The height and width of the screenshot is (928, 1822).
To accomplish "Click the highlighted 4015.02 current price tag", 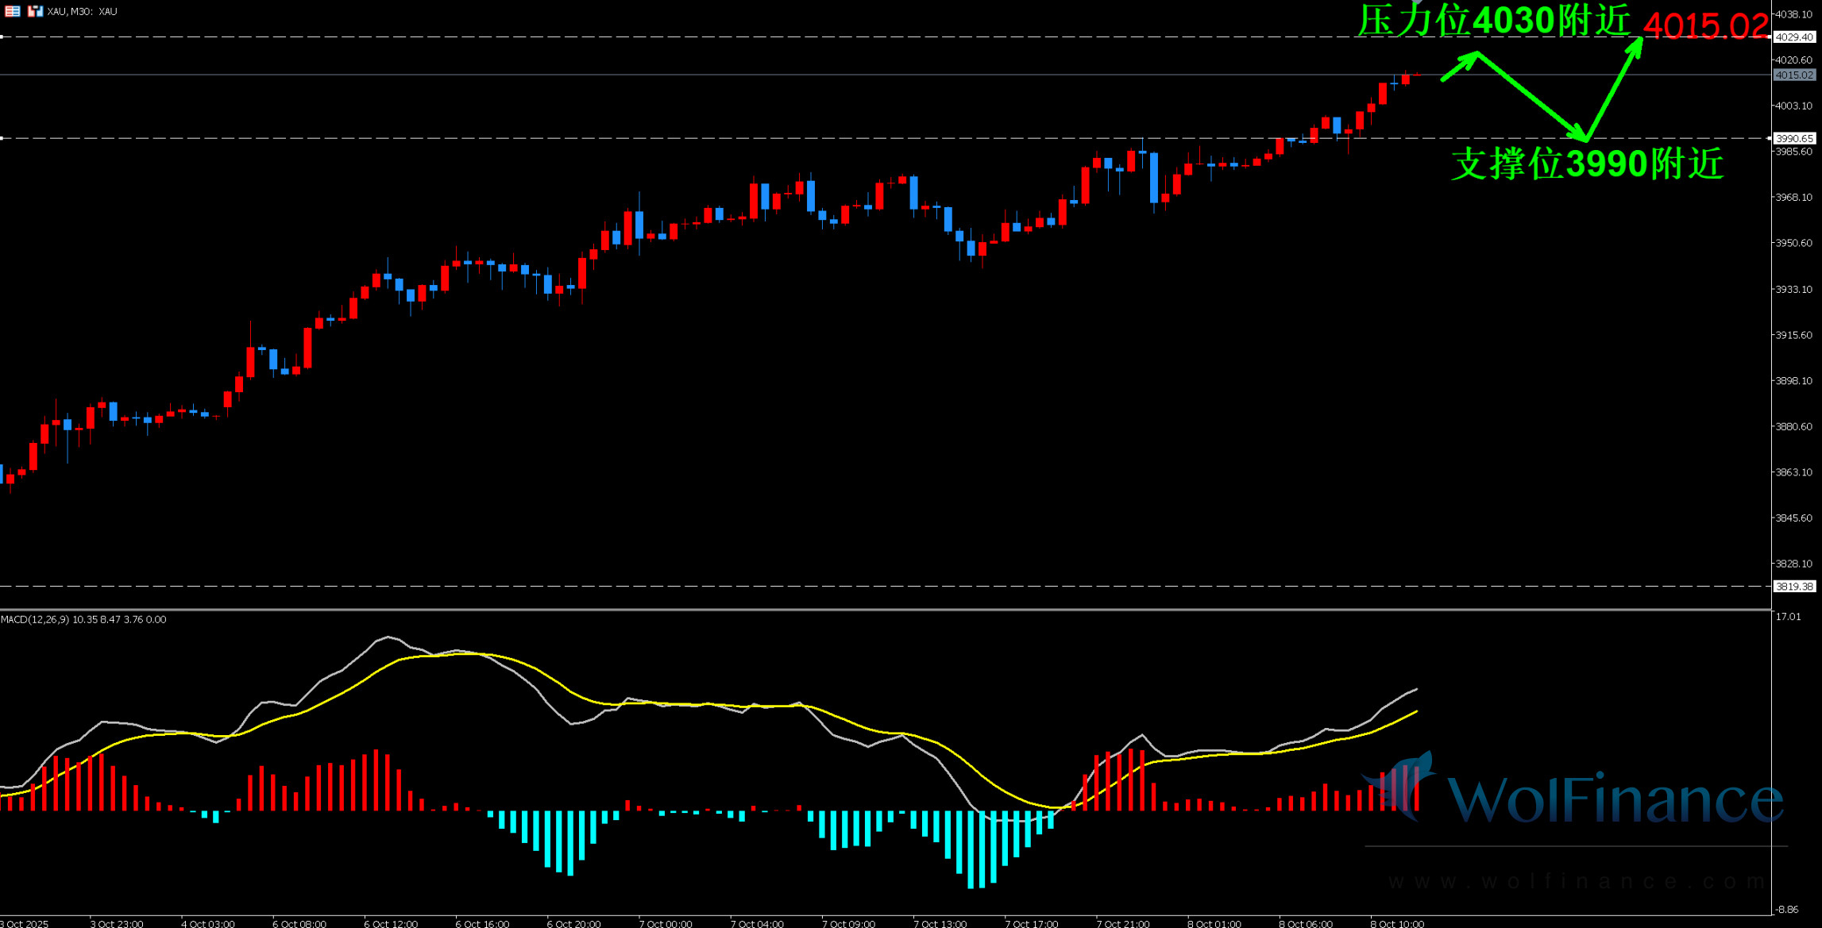I will [1794, 75].
